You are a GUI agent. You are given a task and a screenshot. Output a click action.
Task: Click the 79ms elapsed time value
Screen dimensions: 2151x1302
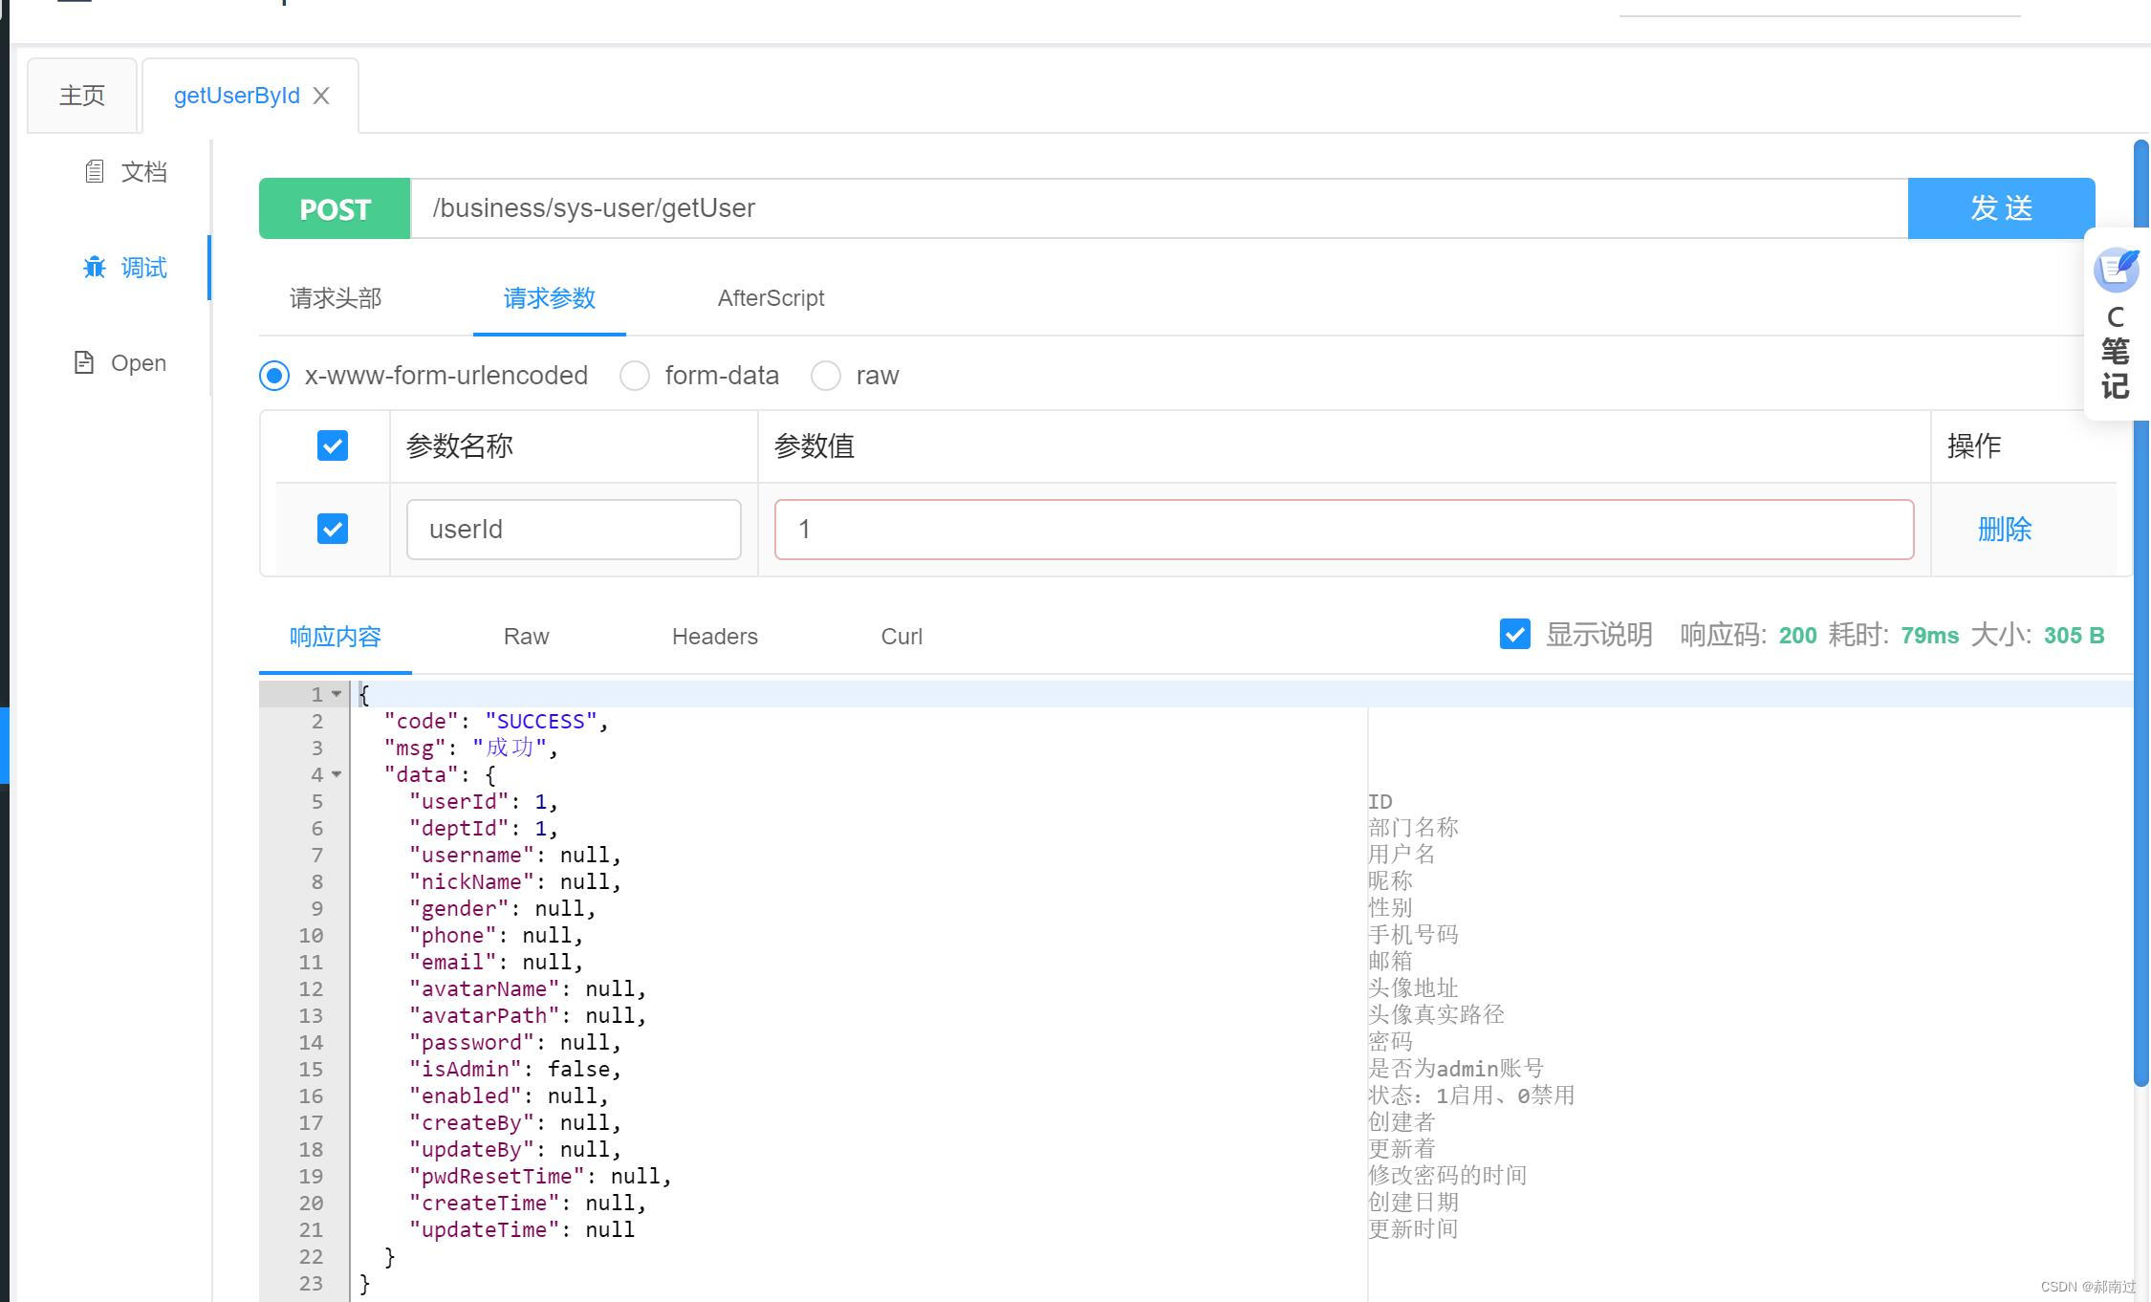pyautogui.click(x=1929, y=636)
